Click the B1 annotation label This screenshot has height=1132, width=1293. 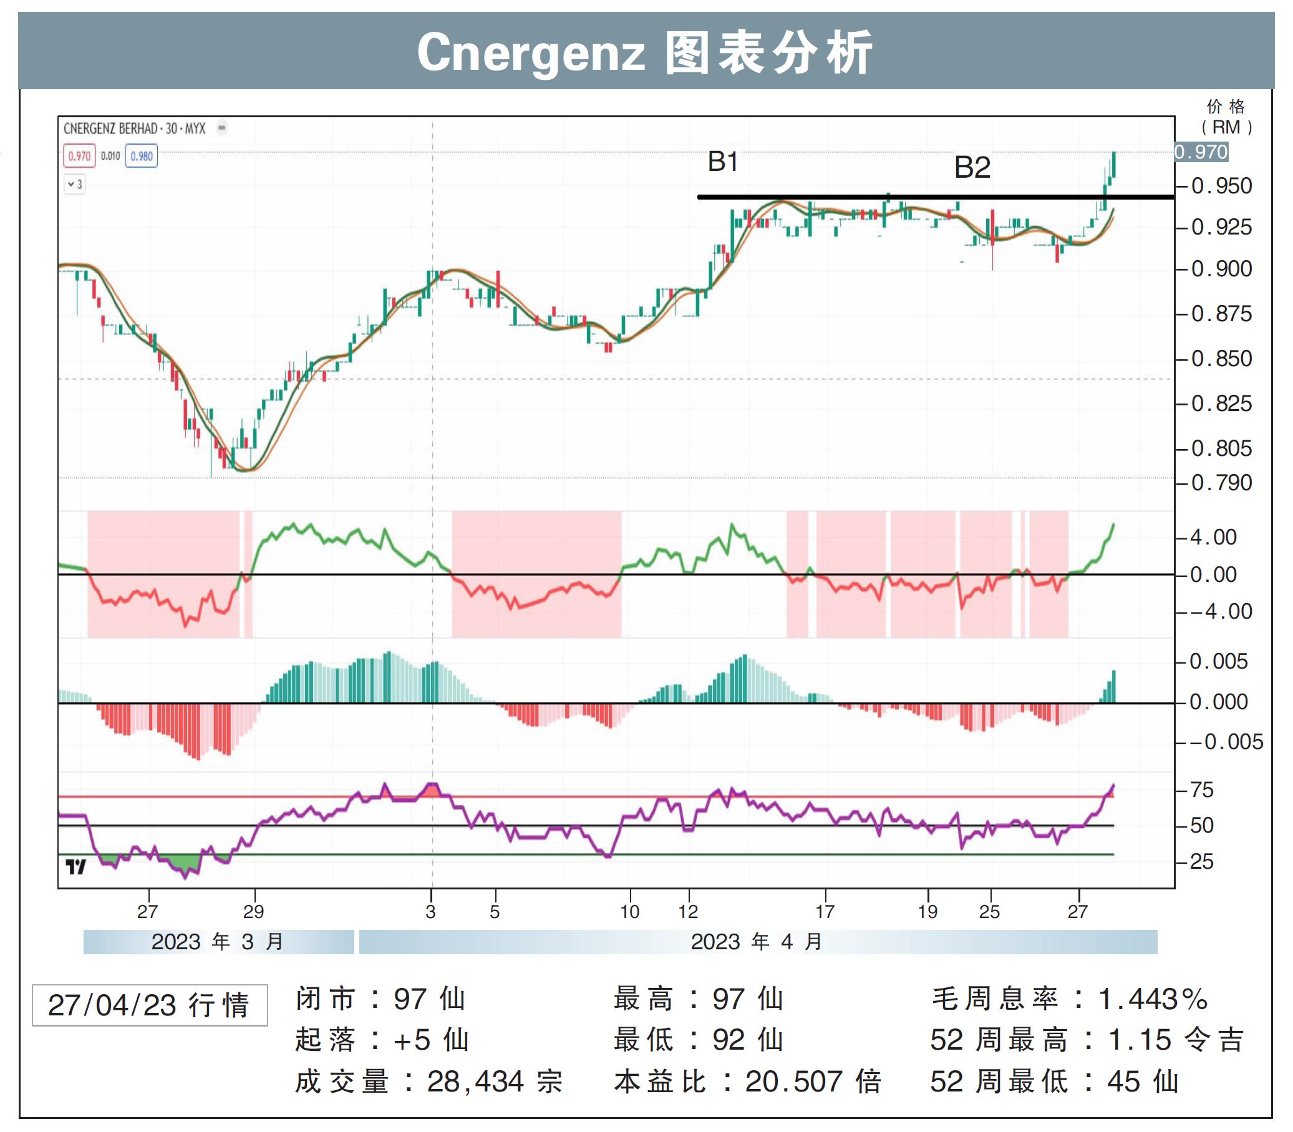point(724,162)
